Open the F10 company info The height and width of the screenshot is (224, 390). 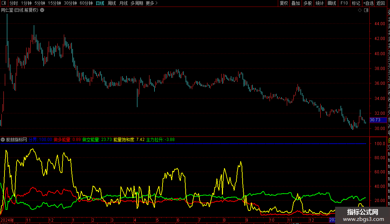coord(344,3)
